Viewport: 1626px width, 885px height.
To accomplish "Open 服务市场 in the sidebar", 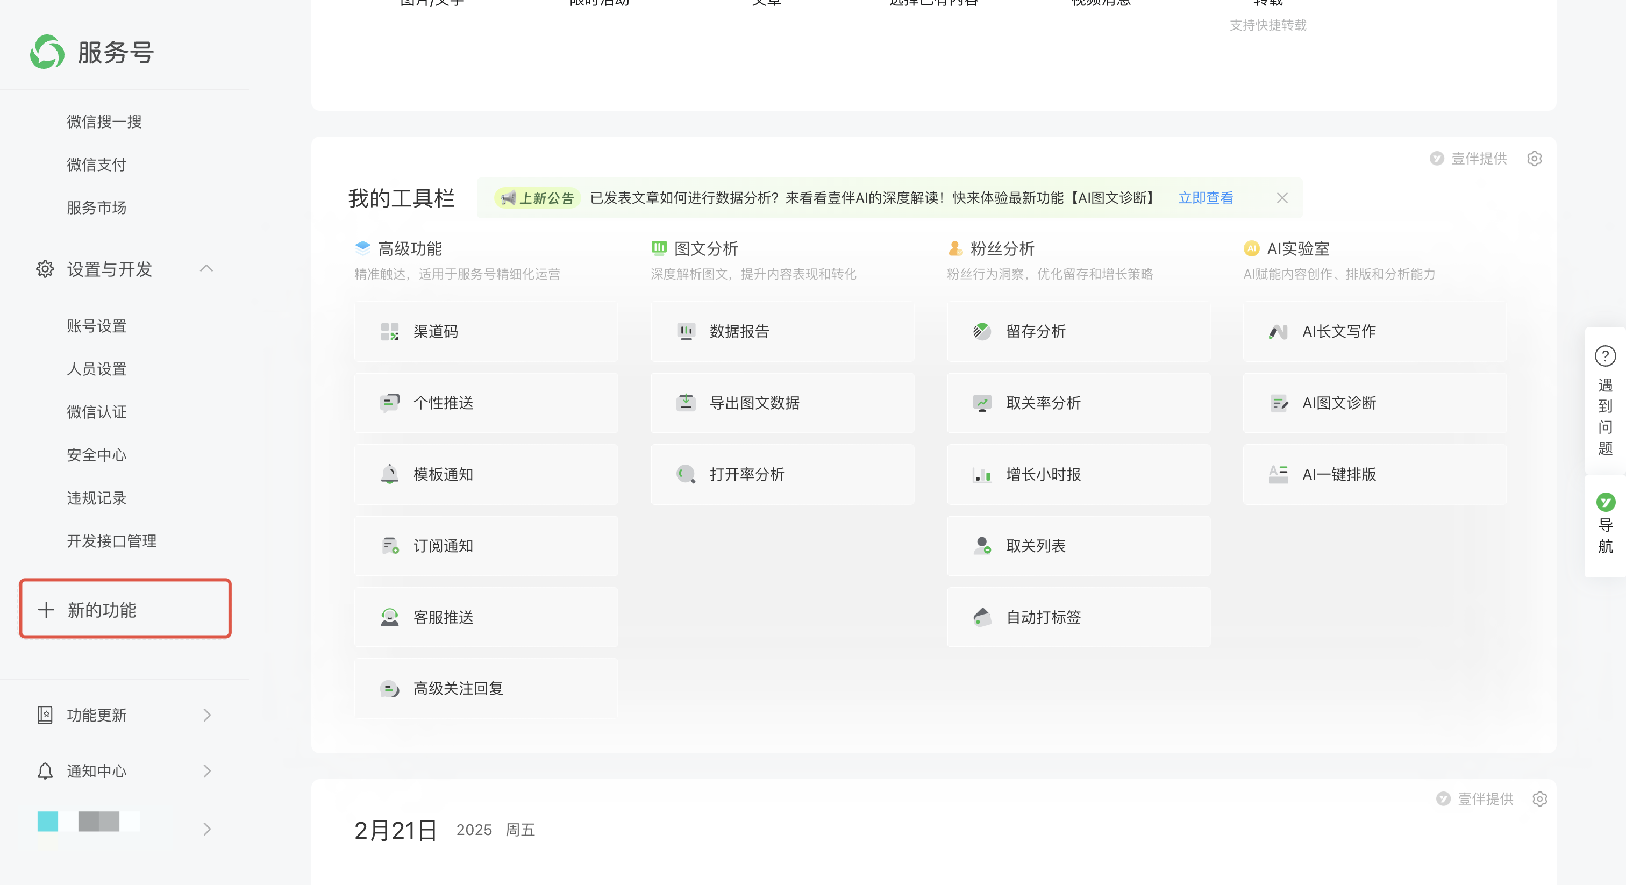I will coord(97,207).
